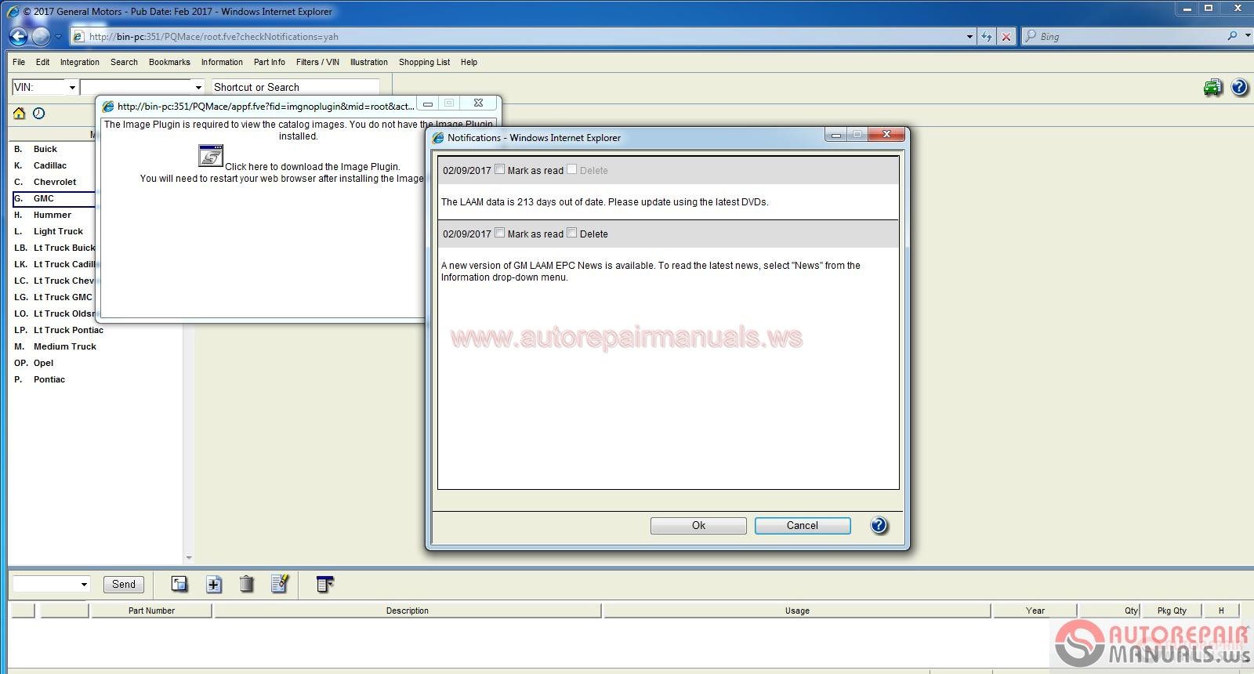Click the Bing search magnifier icon

(x=1232, y=36)
